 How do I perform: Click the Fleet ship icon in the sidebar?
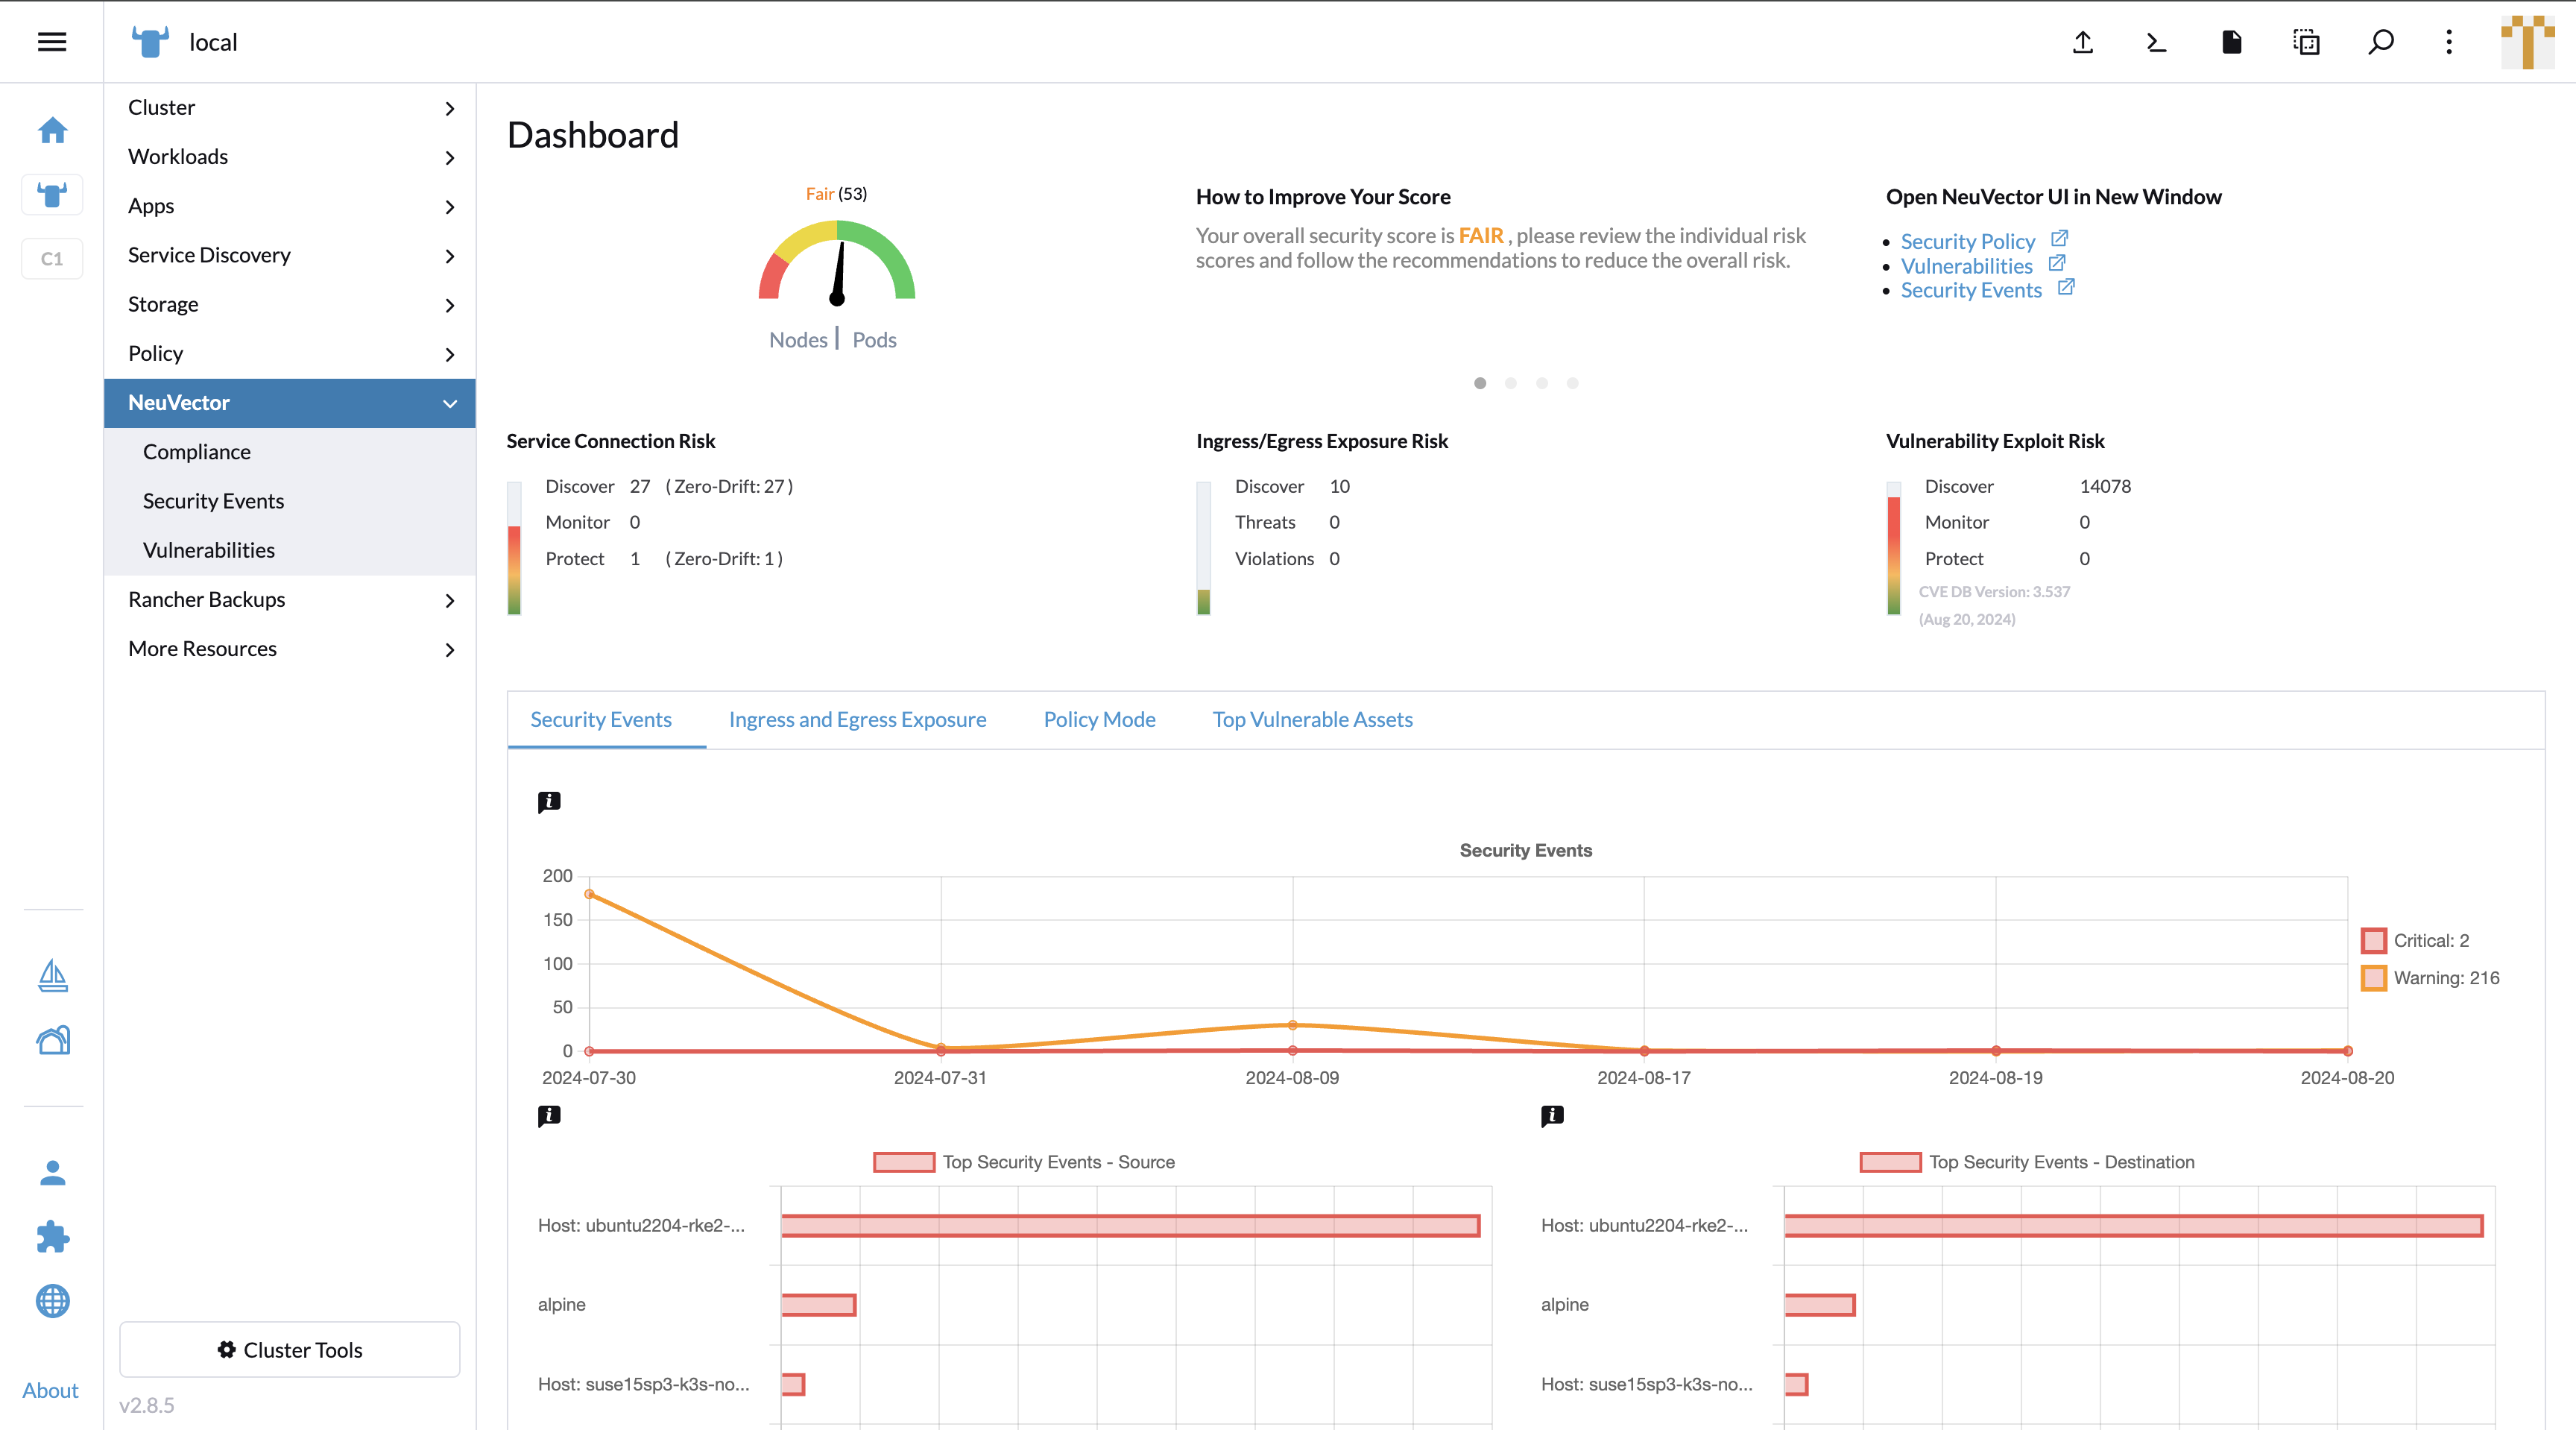[x=52, y=975]
